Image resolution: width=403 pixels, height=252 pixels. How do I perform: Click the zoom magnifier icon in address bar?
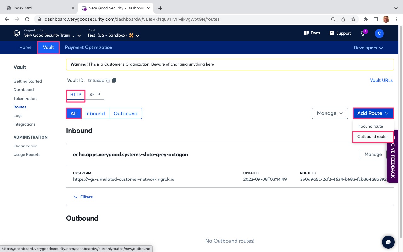click(x=333, y=19)
